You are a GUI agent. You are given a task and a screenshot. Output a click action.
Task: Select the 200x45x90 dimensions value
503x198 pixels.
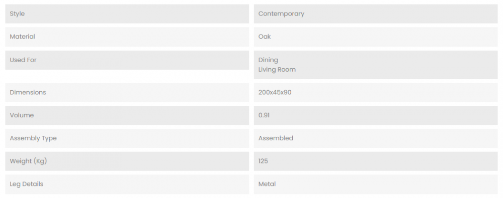coord(275,92)
